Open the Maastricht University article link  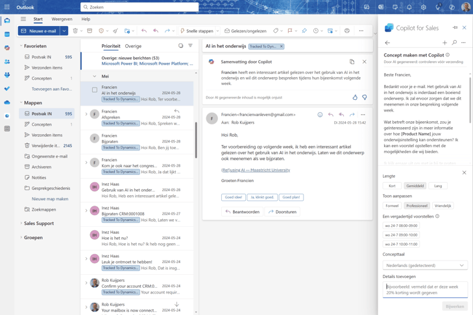pyautogui.click(x=256, y=170)
